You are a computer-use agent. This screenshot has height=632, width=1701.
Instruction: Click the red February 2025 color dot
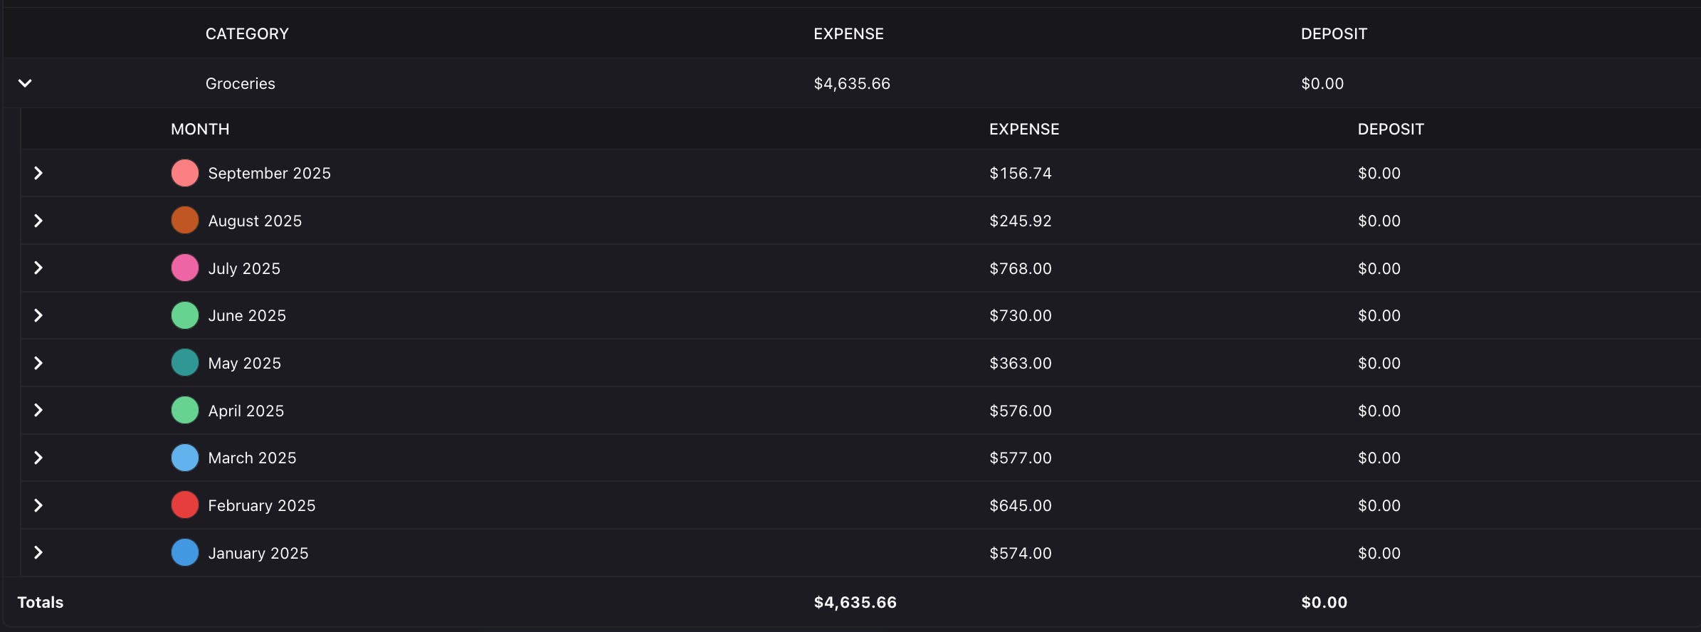point(185,505)
